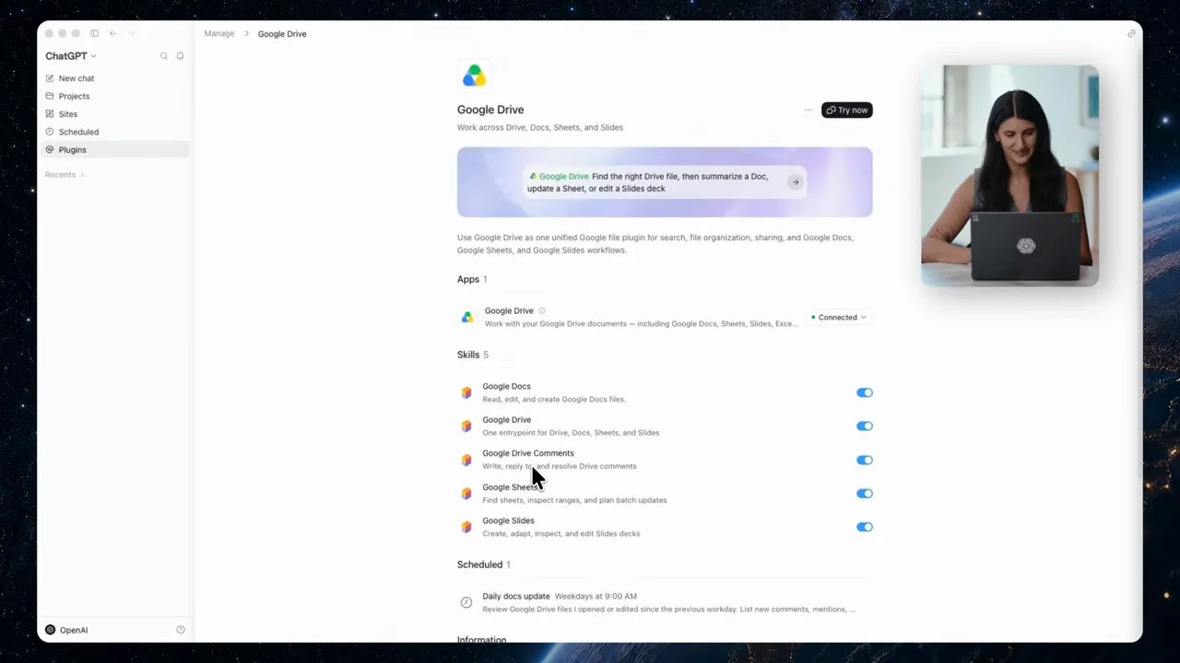Viewport: 1180px width, 663px height.
Task: Open the ChatGPT model dropdown
Action: point(71,56)
